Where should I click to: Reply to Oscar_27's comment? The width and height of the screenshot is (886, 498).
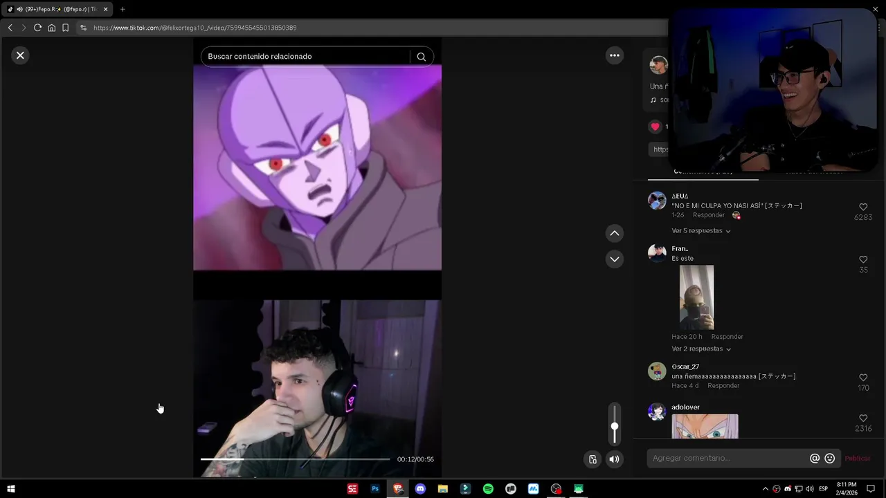pyautogui.click(x=723, y=386)
